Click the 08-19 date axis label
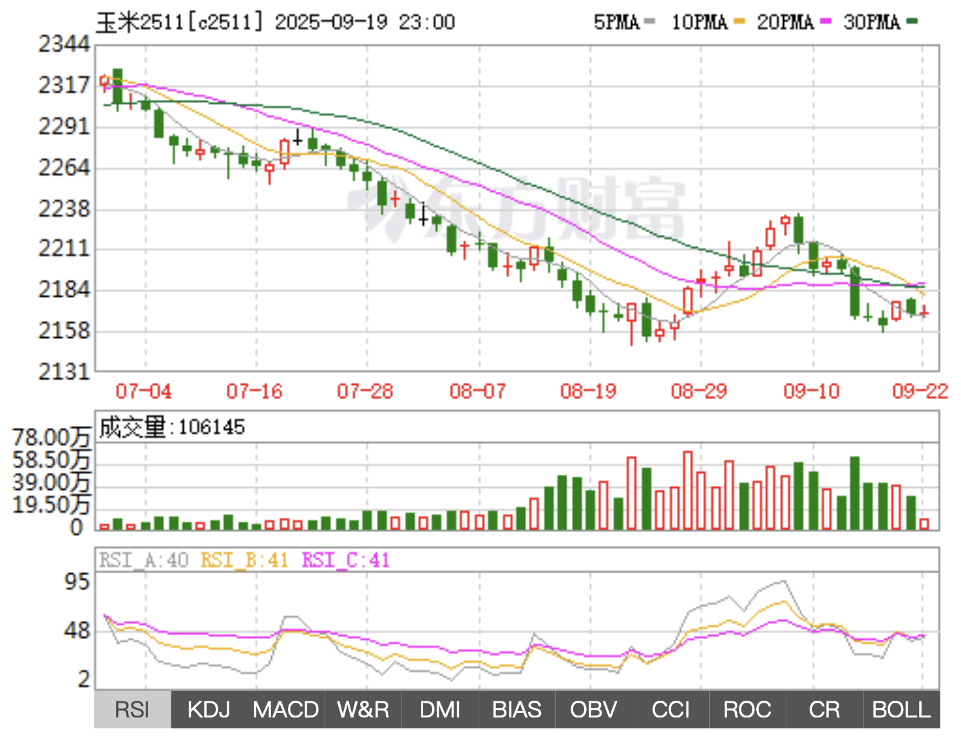 (588, 391)
